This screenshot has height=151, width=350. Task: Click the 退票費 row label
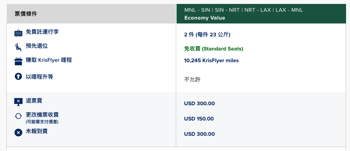(x=34, y=101)
